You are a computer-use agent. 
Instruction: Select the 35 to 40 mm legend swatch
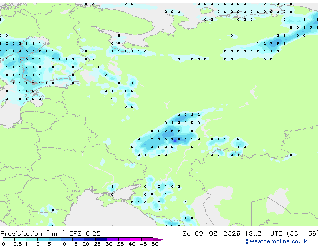(124, 239)
